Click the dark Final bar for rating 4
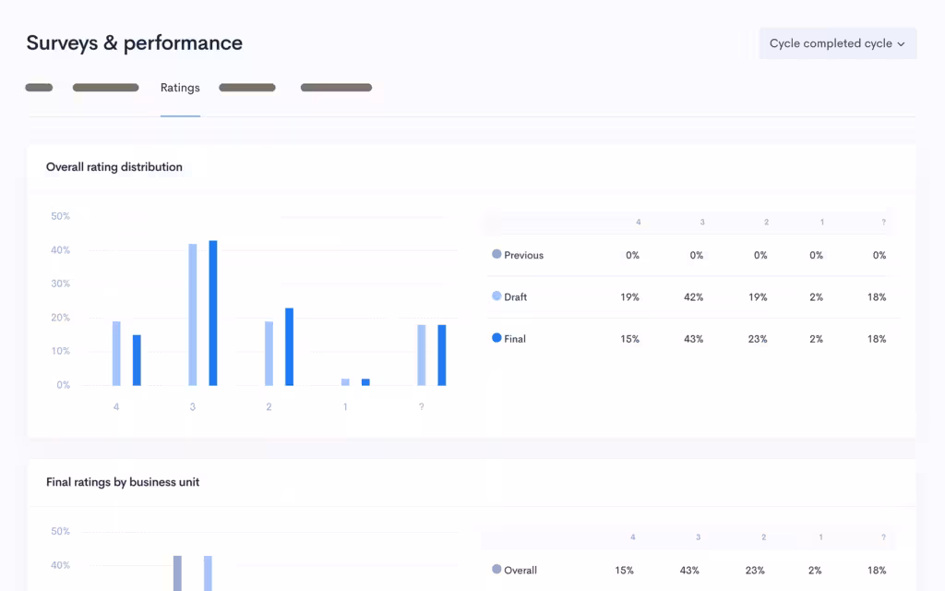The image size is (945, 591). pos(137,360)
